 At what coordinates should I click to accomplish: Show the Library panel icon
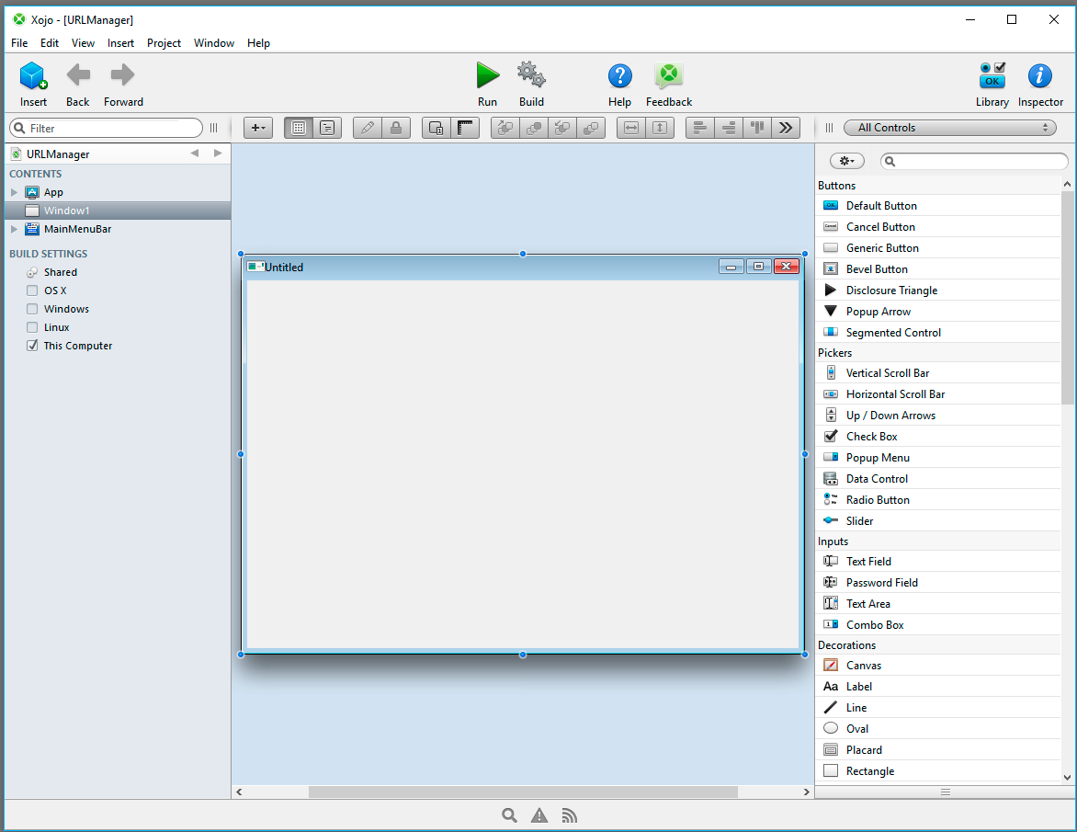point(992,75)
